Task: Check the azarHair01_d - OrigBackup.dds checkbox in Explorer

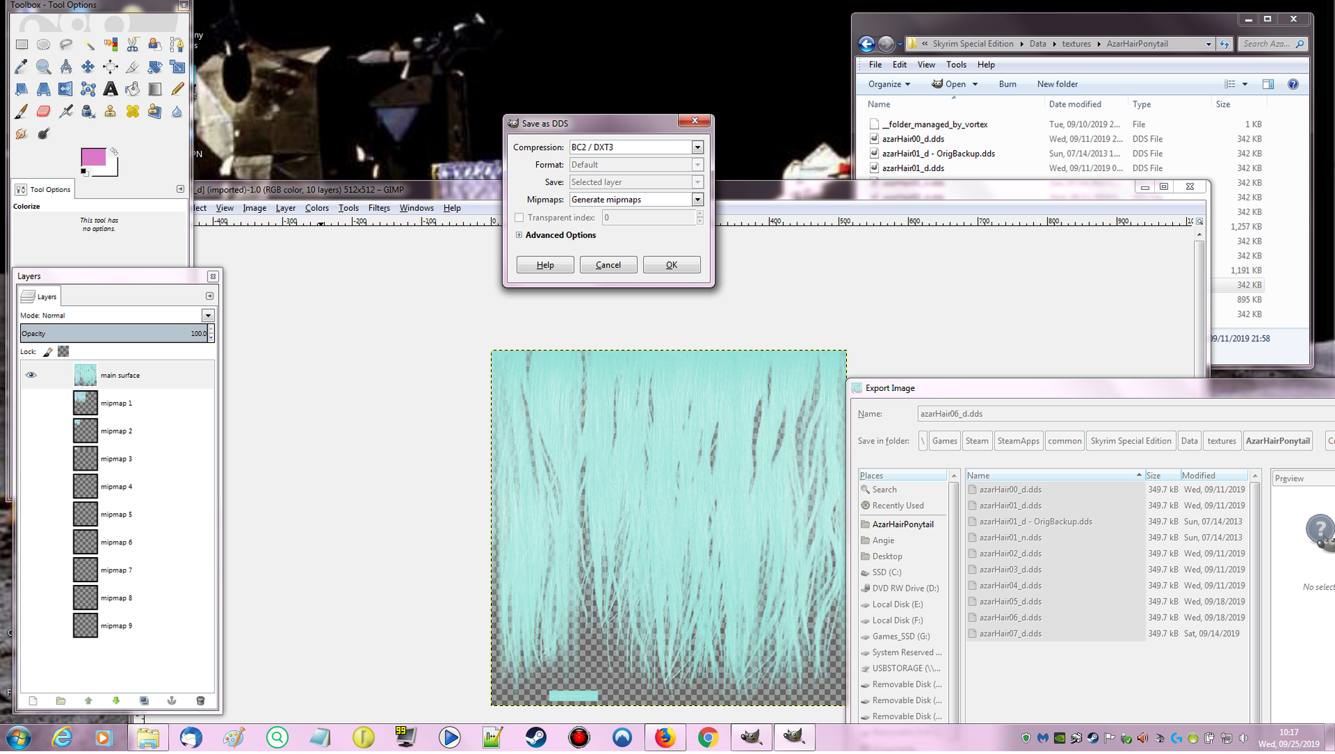Action: coord(874,154)
